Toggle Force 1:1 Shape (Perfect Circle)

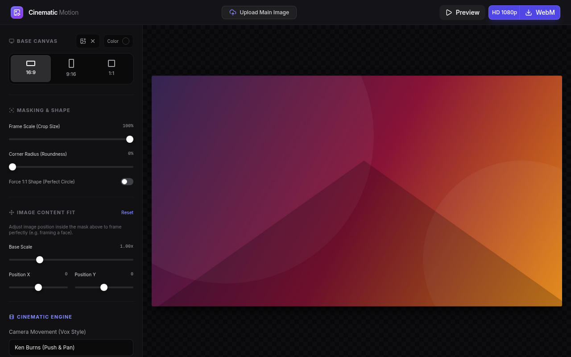(x=127, y=182)
